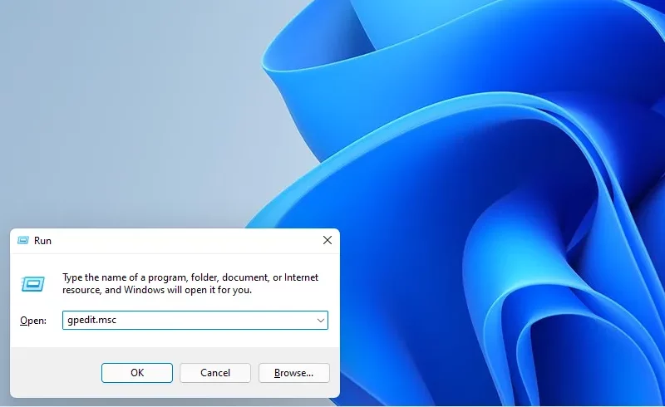Screen dimensions: 665x407
Task: Cancel the Run dialog
Action: pyautogui.click(x=215, y=373)
